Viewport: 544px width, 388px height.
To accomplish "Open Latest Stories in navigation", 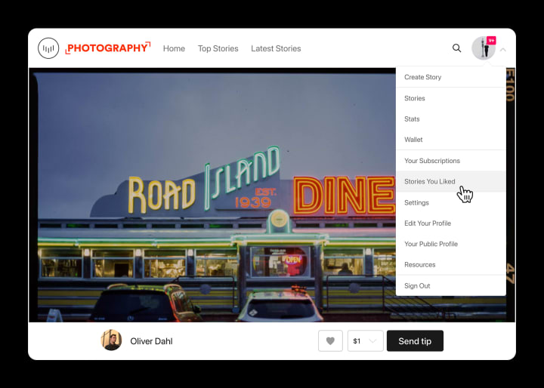I will coord(276,48).
